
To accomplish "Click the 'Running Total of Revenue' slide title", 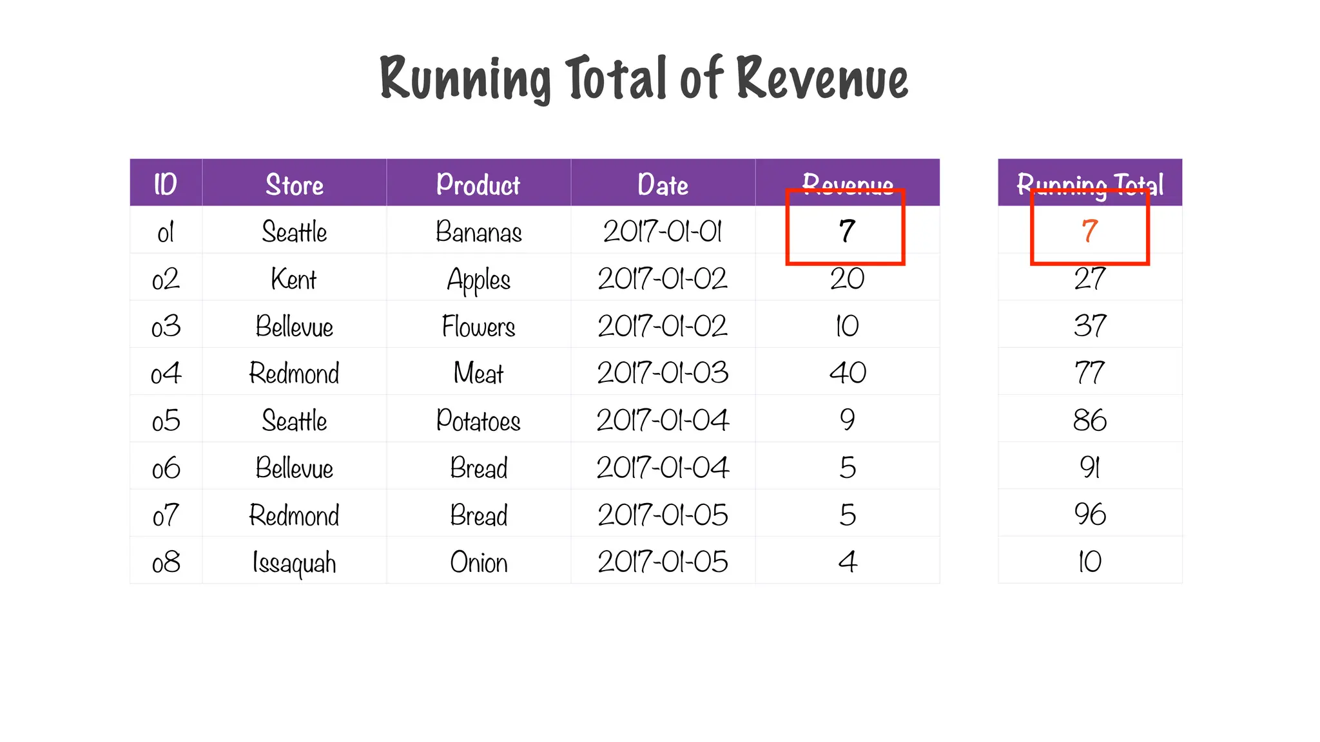I will (x=644, y=79).
